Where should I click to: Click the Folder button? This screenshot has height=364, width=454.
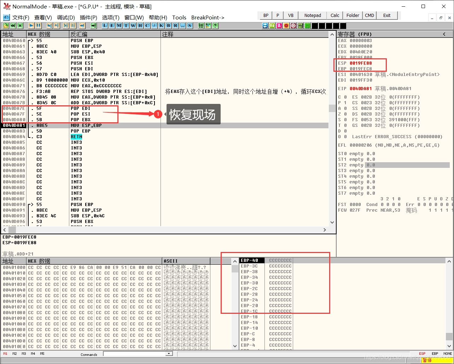353,16
